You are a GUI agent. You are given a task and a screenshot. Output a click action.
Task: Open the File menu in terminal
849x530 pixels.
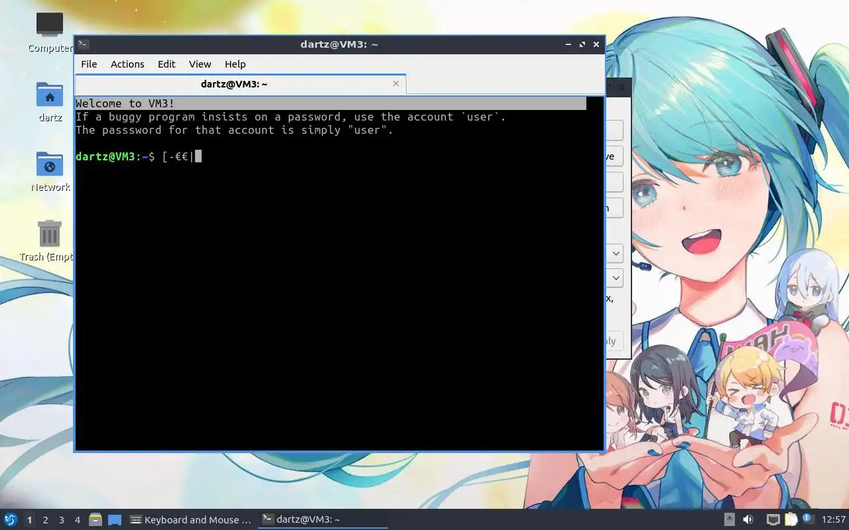click(x=89, y=64)
